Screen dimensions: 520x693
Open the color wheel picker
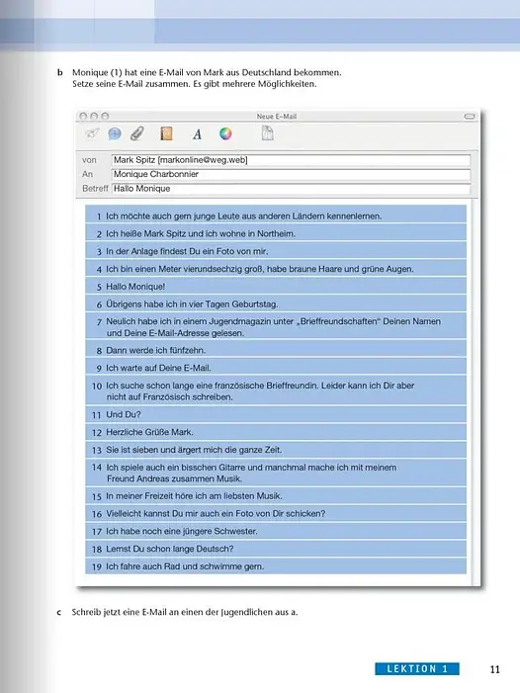pos(225,133)
